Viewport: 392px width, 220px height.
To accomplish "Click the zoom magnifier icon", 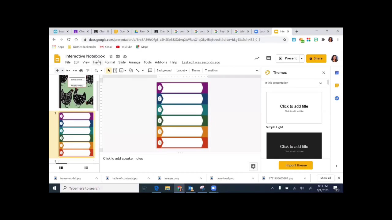I will pyautogui.click(x=96, y=70).
